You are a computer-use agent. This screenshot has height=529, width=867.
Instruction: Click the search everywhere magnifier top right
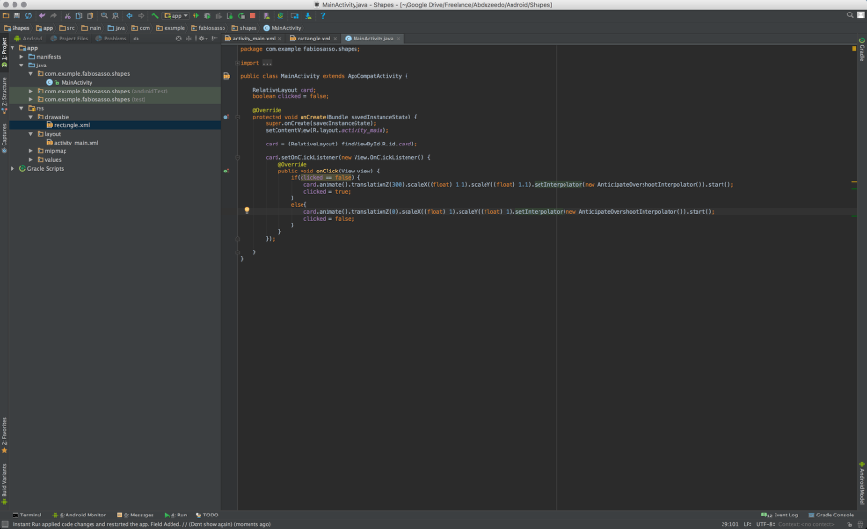pyautogui.click(x=850, y=15)
